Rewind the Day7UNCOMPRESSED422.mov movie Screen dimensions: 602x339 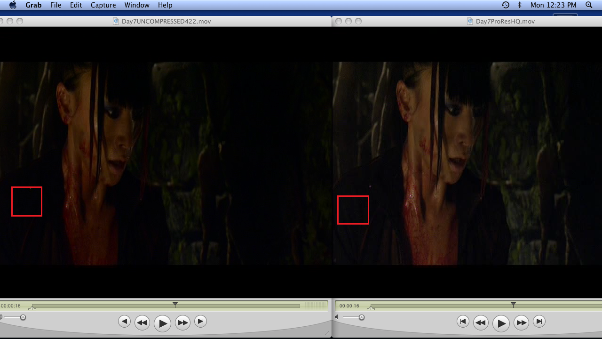142,323
